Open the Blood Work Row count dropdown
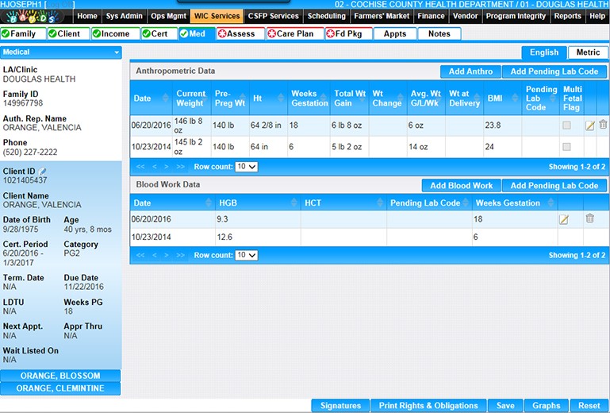Viewport: 610px width, 413px height. [x=246, y=255]
